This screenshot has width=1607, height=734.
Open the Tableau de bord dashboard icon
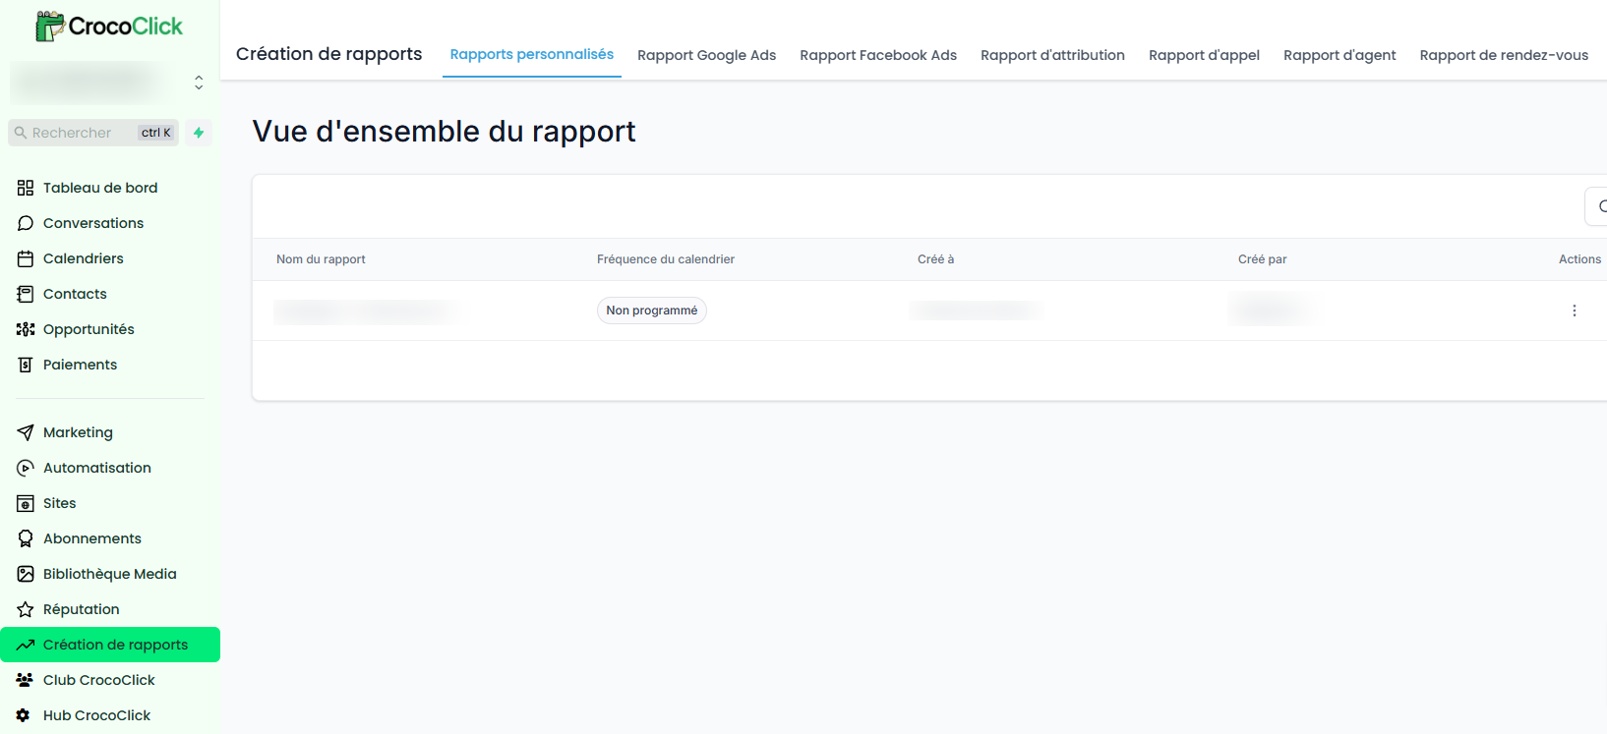[x=26, y=188]
